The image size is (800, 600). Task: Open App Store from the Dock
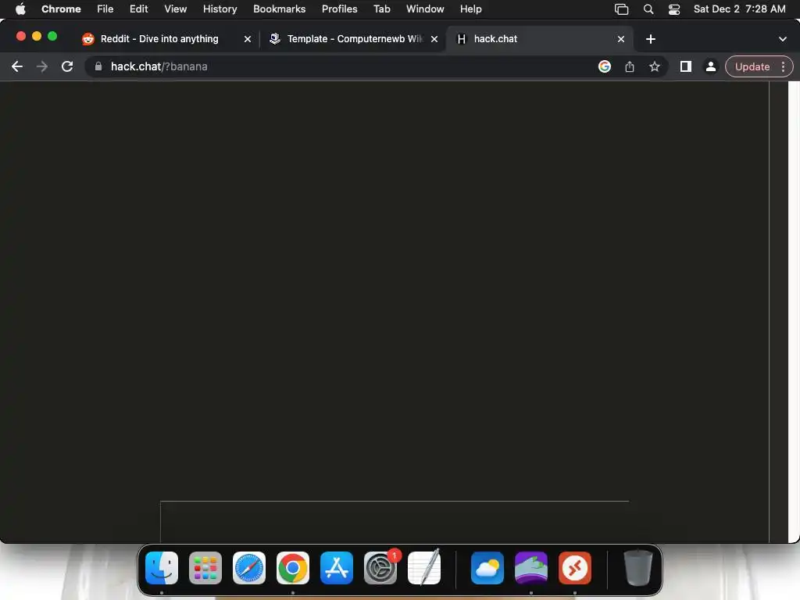click(337, 568)
